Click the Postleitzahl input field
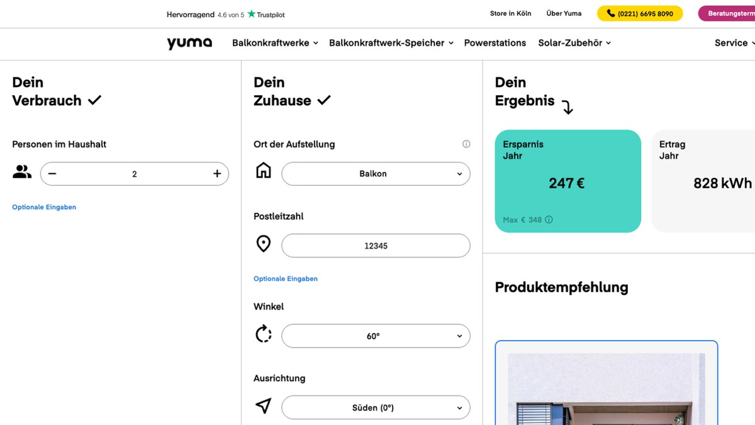 (x=375, y=246)
